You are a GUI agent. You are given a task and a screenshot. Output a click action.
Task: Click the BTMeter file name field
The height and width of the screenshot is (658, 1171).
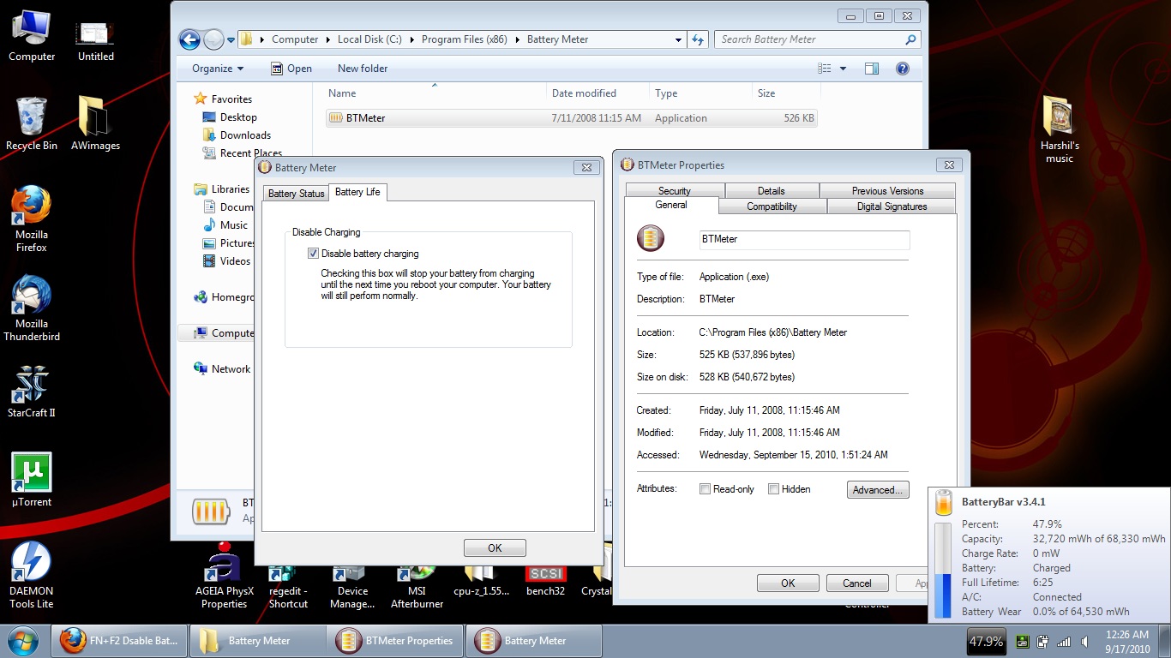[804, 240]
